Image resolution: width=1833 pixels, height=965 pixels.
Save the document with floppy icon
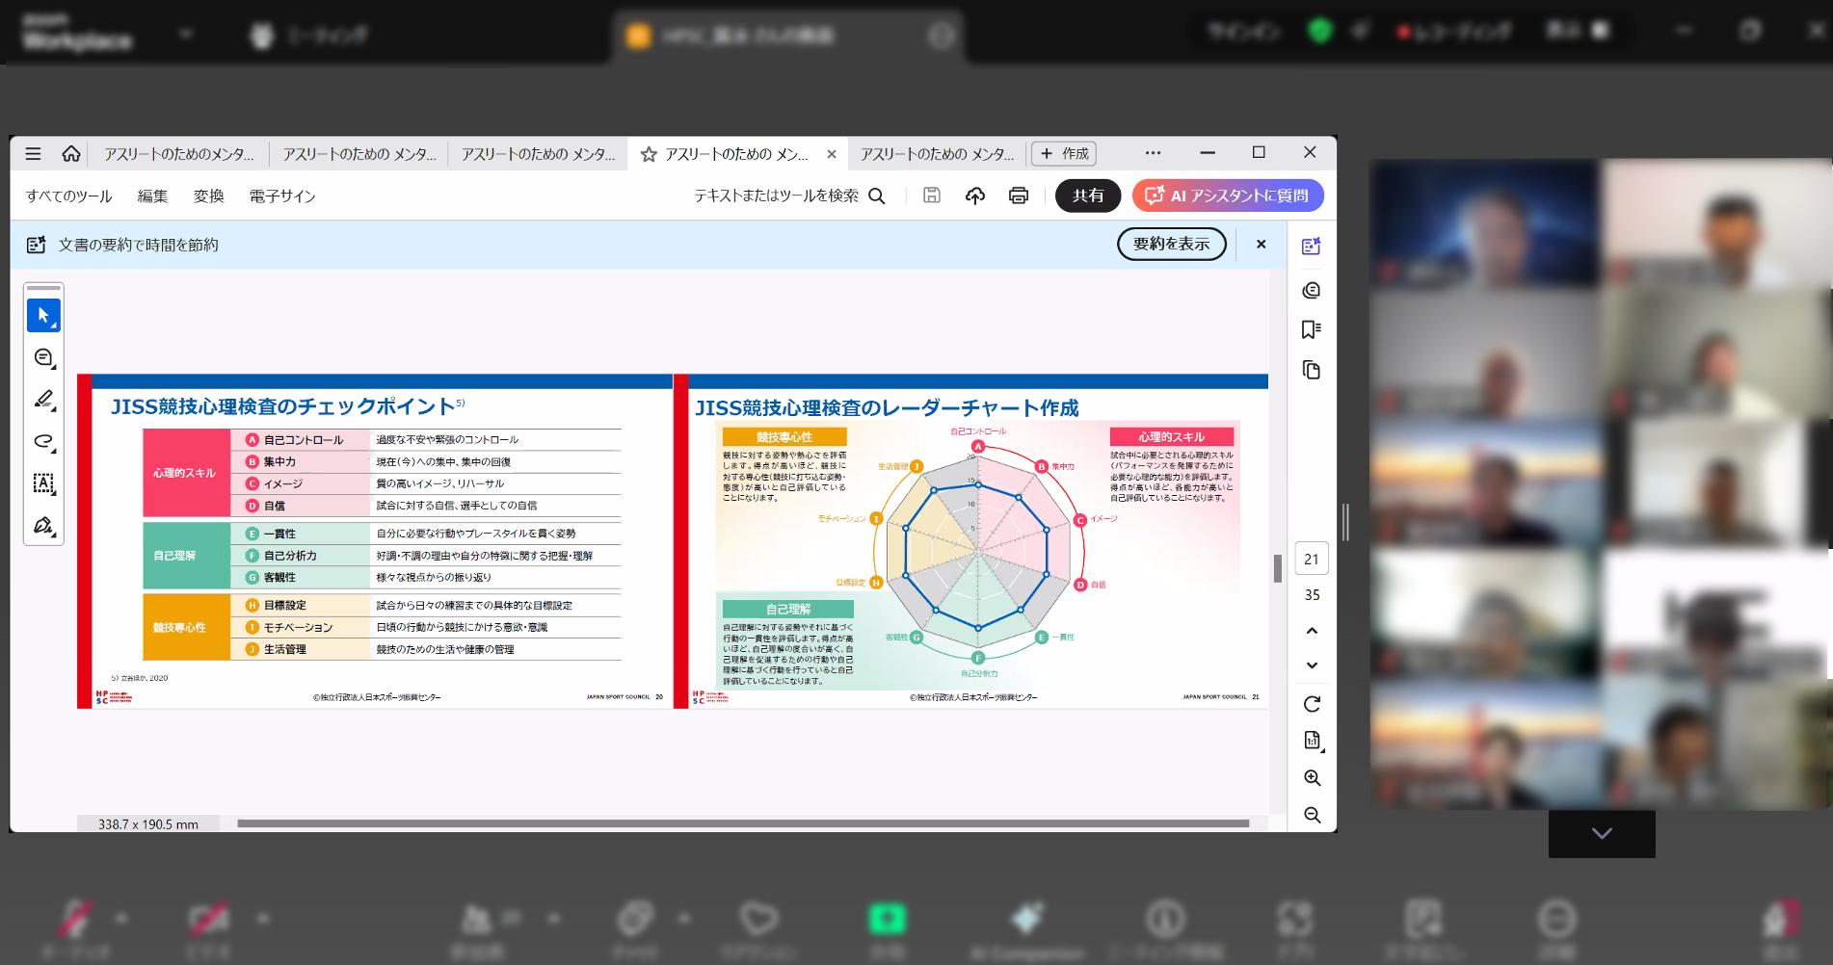coord(931,196)
